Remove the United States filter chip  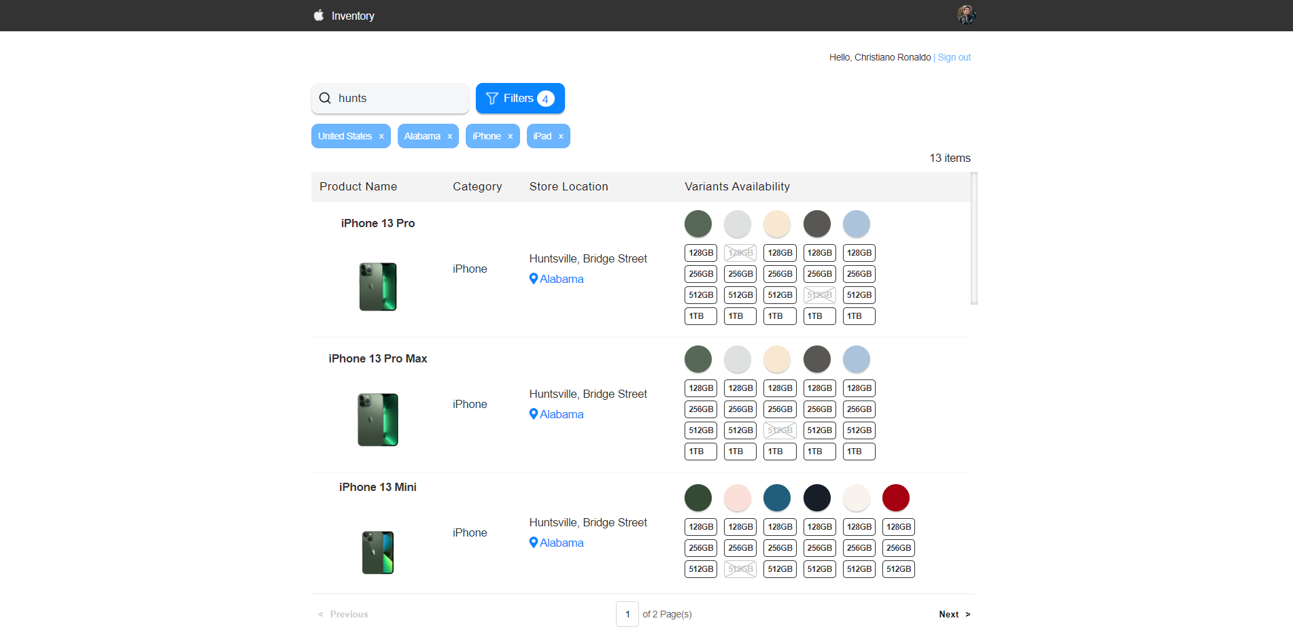click(381, 137)
